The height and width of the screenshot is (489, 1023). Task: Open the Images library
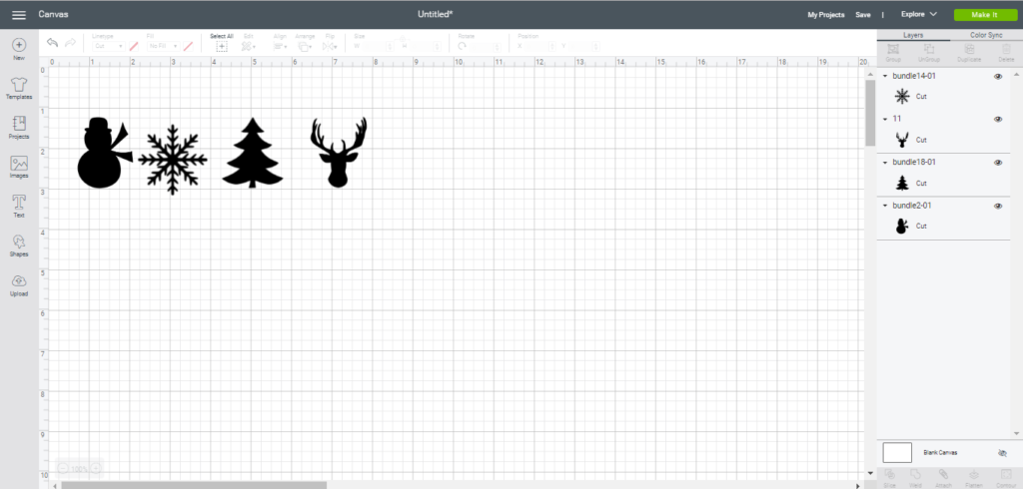coord(19,166)
